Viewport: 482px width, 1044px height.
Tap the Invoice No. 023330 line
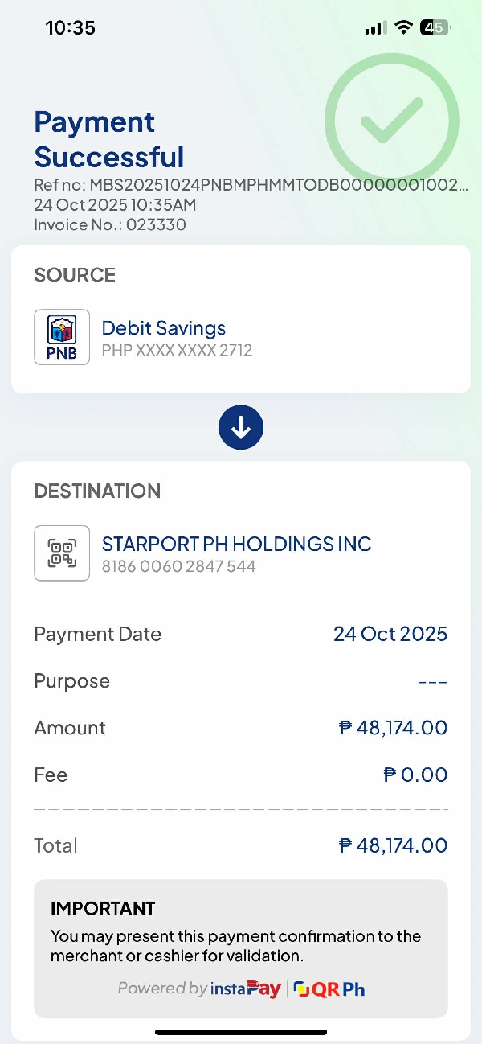click(110, 224)
